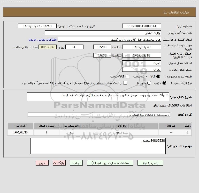Screen dimensions: 199x193
Task: Click the buyer organization field وزارت کشور
Action: tap(103, 33)
